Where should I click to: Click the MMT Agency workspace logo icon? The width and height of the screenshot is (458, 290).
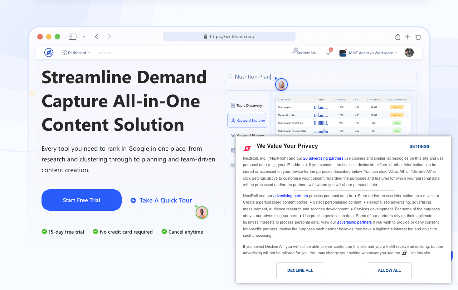(343, 53)
